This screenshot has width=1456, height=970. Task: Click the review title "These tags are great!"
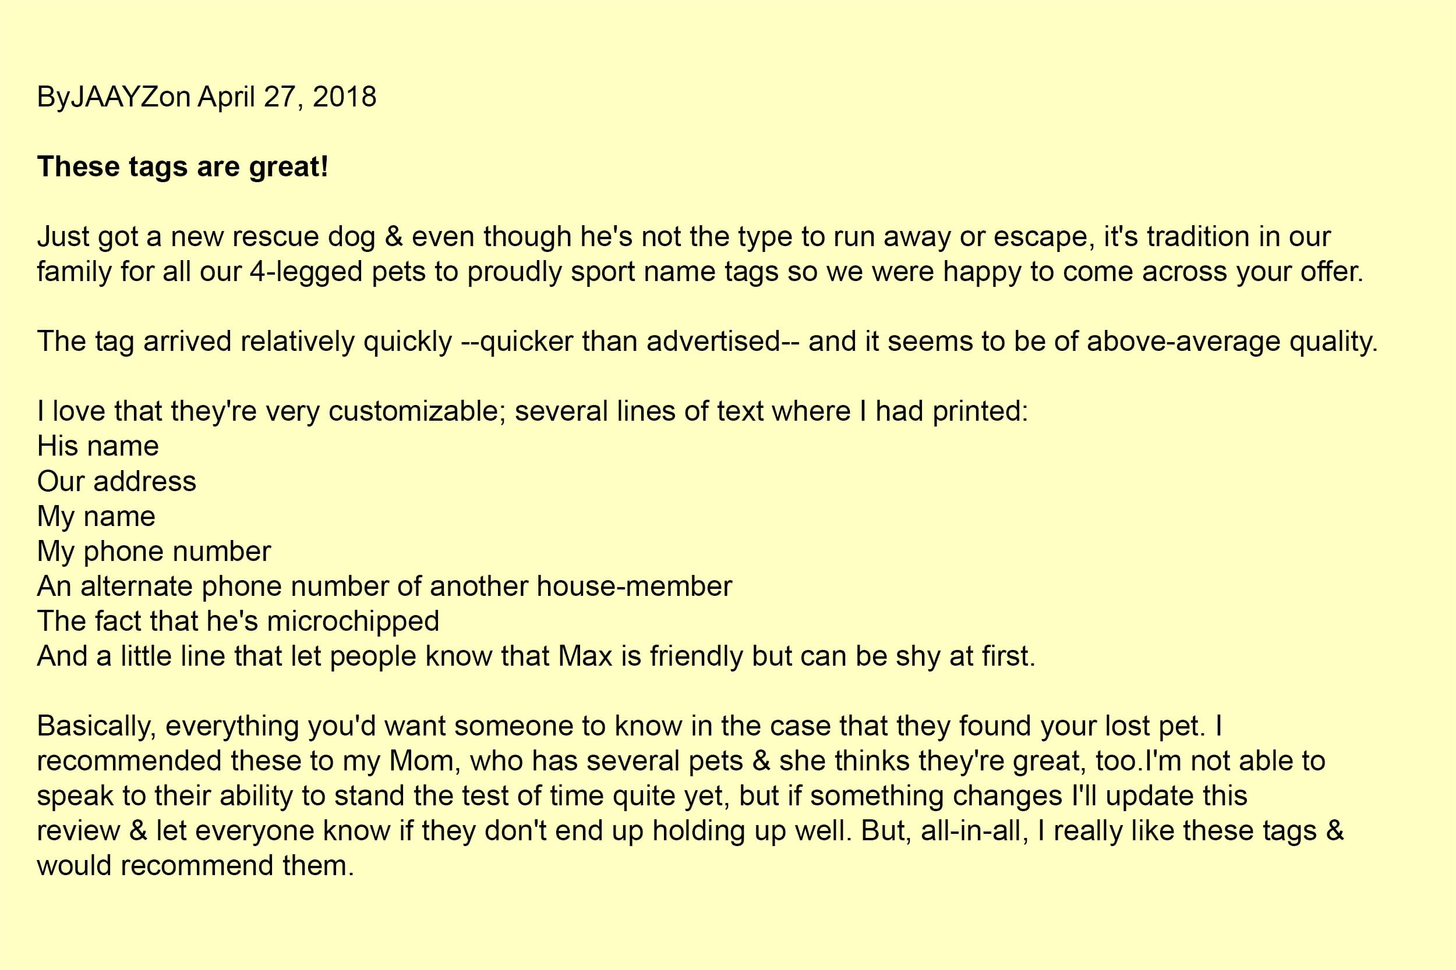coord(183,167)
